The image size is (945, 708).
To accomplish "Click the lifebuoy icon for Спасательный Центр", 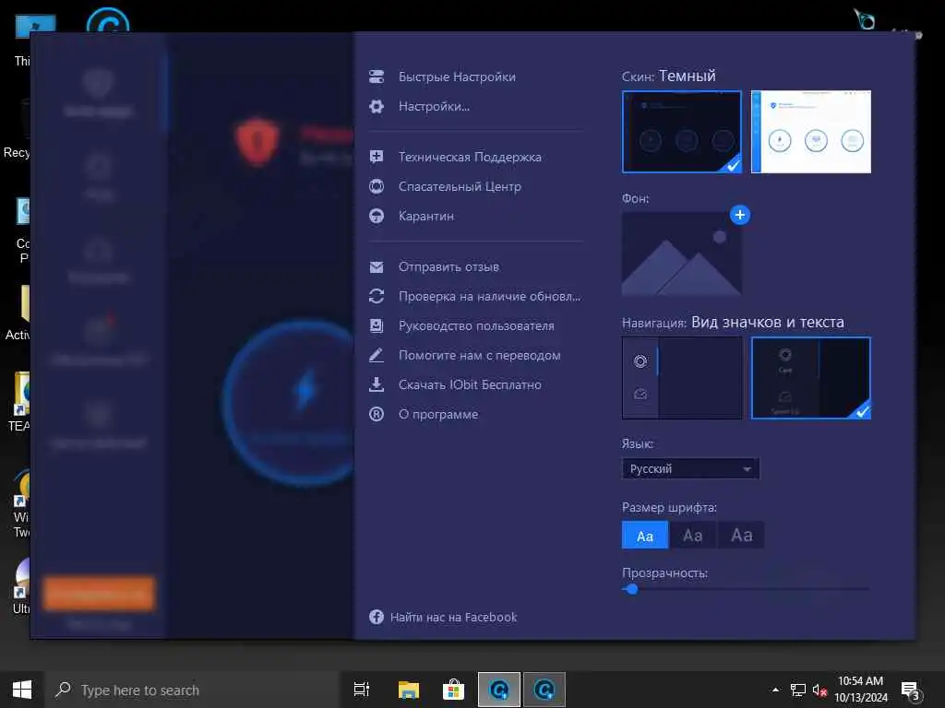I will click(377, 186).
